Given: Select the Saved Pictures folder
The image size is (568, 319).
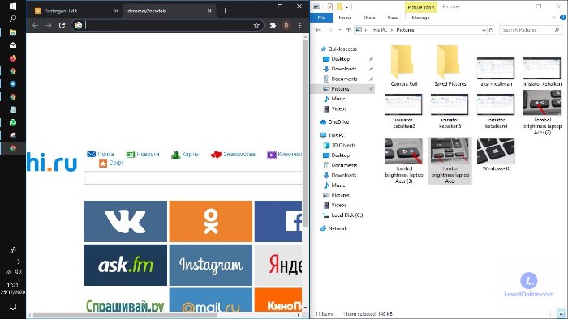Looking at the screenshot, I should [x=450, y=66].
